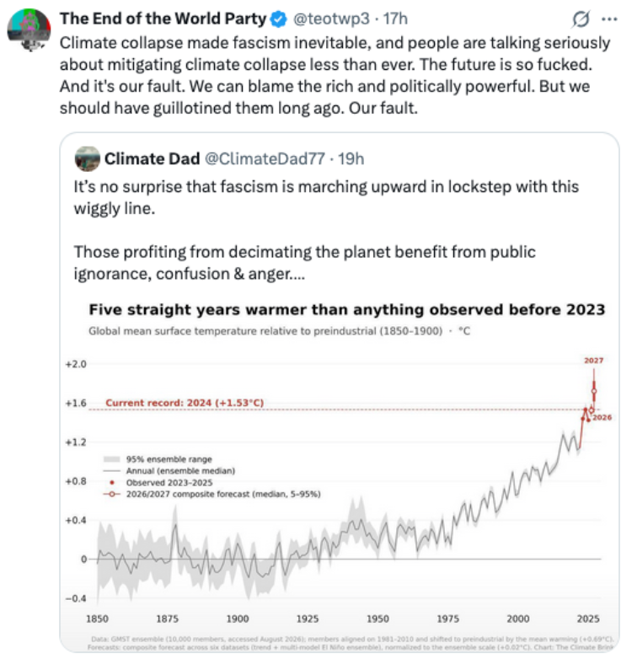Image resolution: width=632 pixels, height=659 pixels.
Task: Click the 17h timestamp
Action: click(395, 19)
